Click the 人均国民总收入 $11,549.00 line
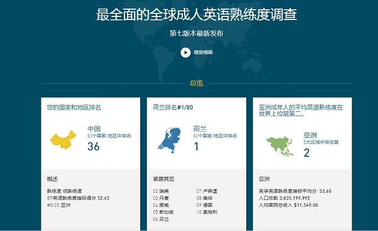 [x=288, y=205]
